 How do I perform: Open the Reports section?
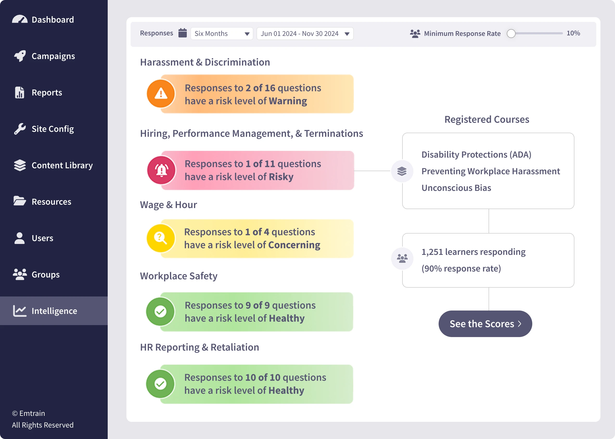pos(47,92)
